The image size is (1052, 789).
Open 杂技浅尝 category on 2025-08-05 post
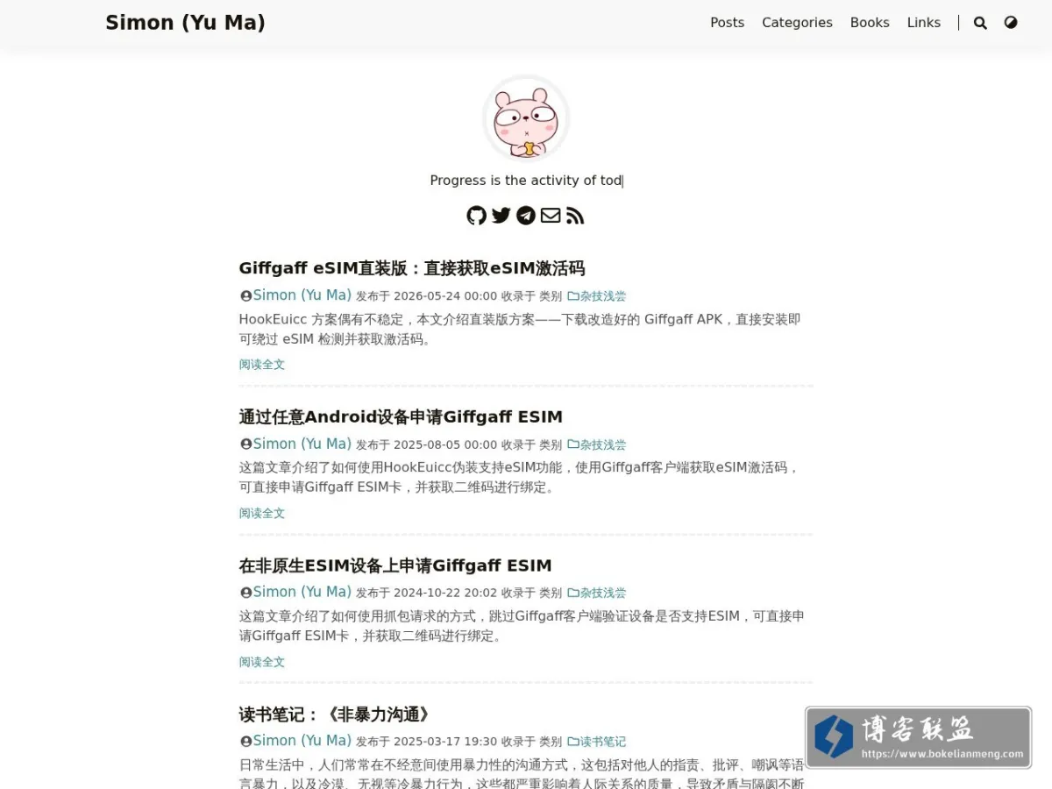(596, 444)
